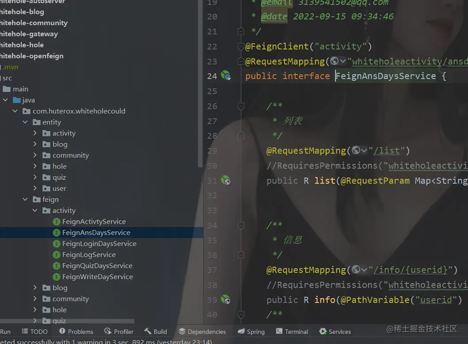Select the main folder

click(x=20, y=89)
